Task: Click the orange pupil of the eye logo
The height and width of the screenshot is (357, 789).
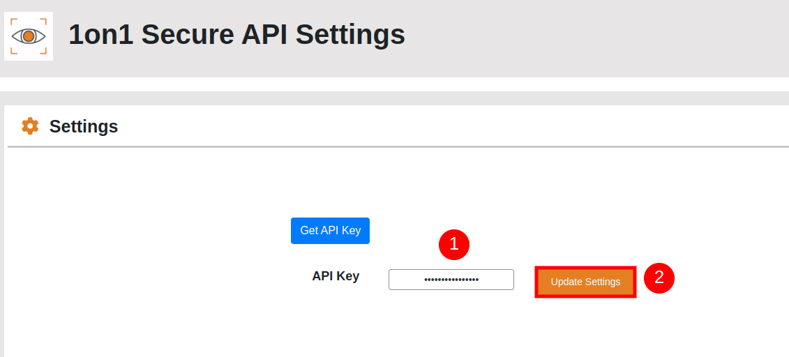Action: [29, 36]
